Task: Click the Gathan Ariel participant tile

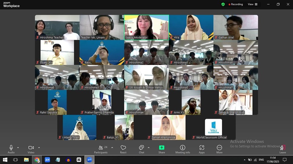Action: pyautogui.click(x=236, y=27)
